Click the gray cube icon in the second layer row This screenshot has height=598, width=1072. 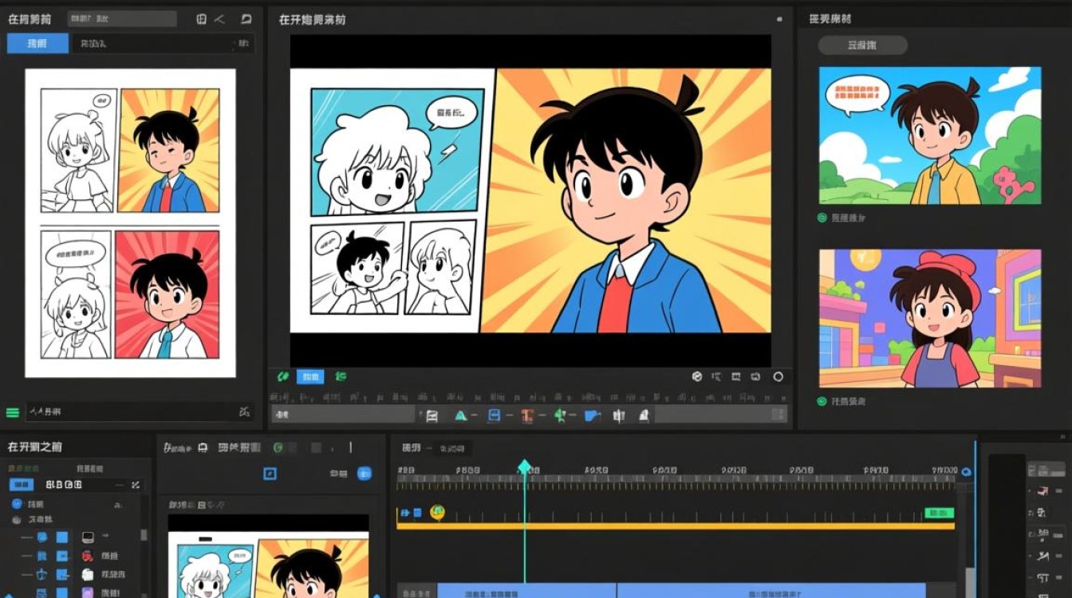17,520
